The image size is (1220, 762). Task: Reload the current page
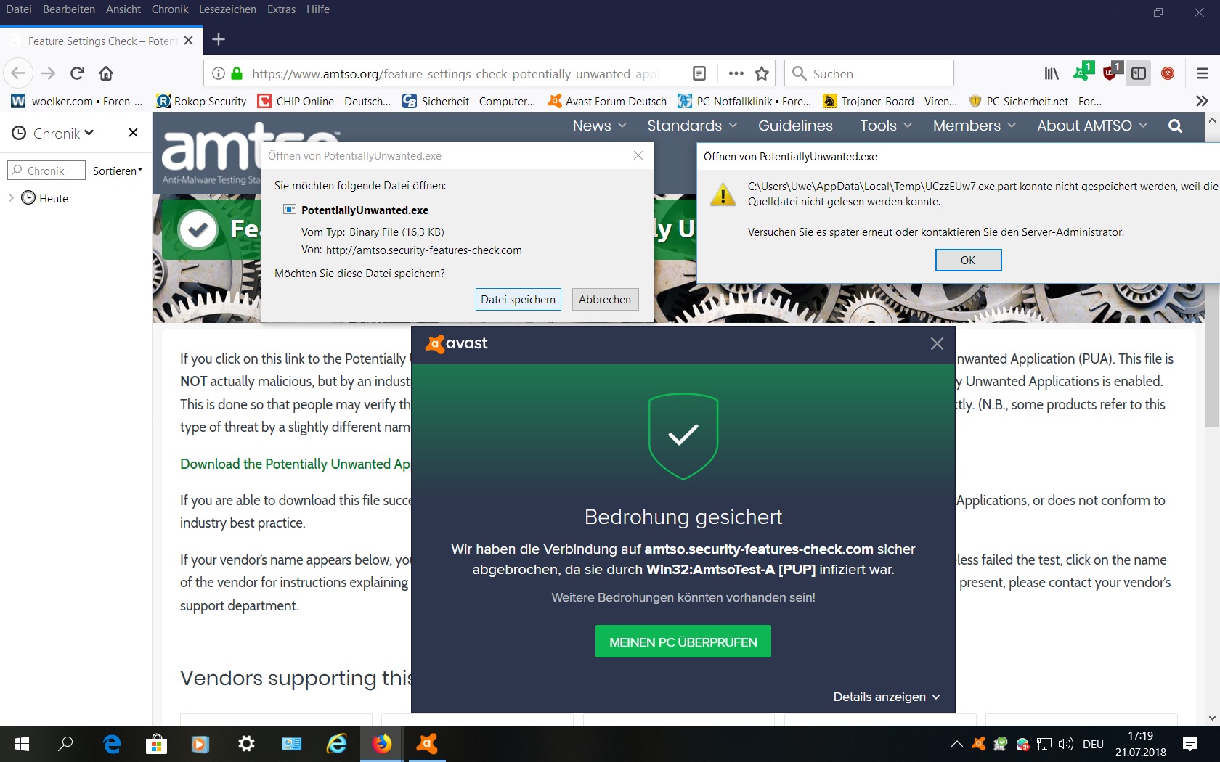click(x=77, y=73)
